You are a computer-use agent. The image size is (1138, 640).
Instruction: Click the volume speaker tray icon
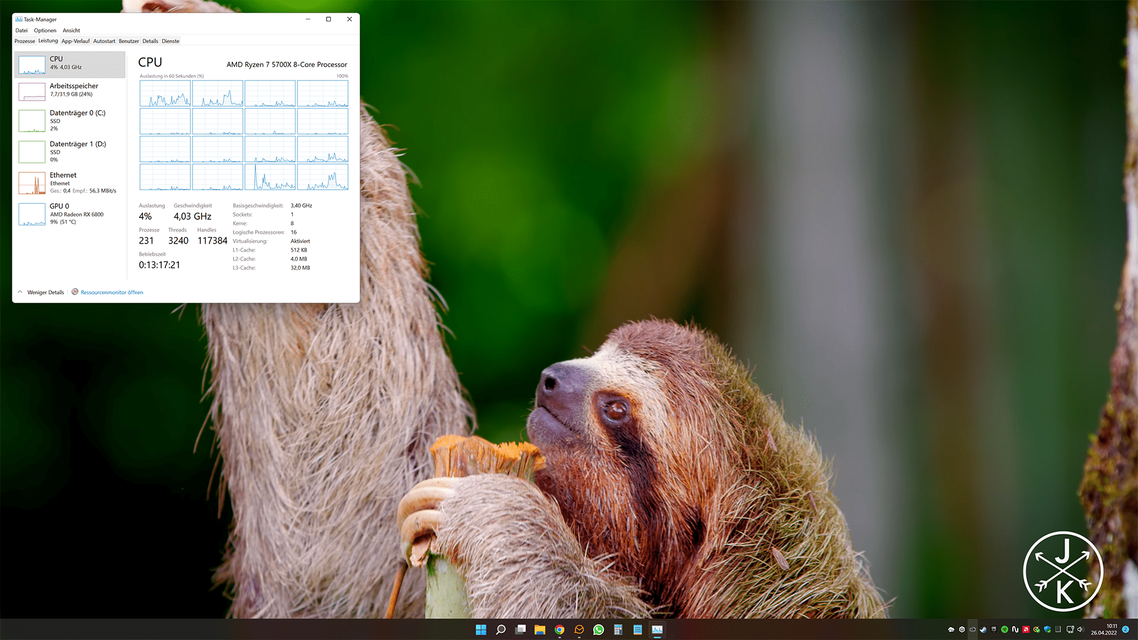(x=1080, y=629)
